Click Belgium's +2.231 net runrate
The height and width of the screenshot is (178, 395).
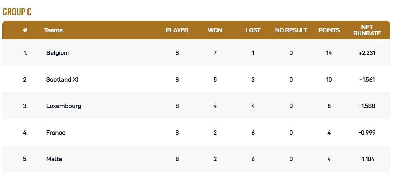[x=367, y=53]
